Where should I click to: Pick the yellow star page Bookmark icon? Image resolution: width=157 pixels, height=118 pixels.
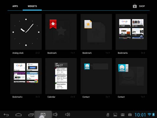88,24
